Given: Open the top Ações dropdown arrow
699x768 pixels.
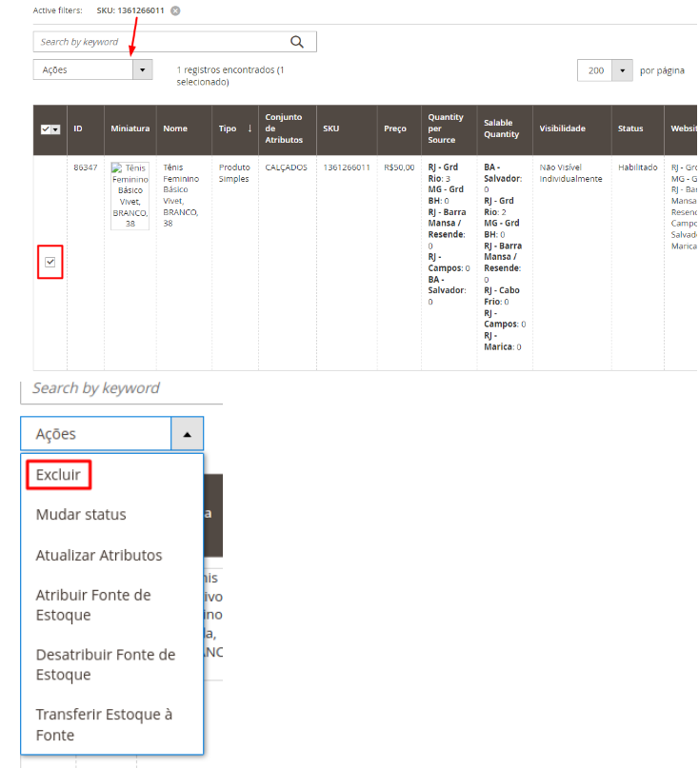Looking at the screenshot, I should (142, 69).
